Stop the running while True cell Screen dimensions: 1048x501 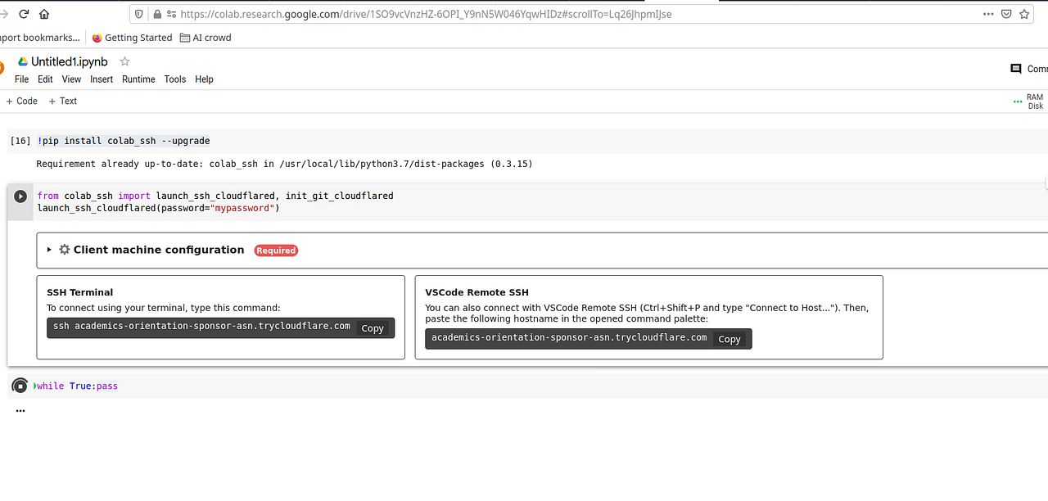(20, 386)
